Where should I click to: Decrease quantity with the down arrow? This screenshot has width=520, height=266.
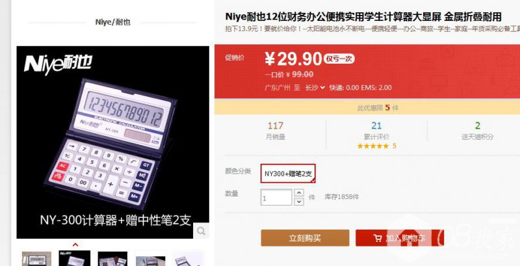(299, 202)
